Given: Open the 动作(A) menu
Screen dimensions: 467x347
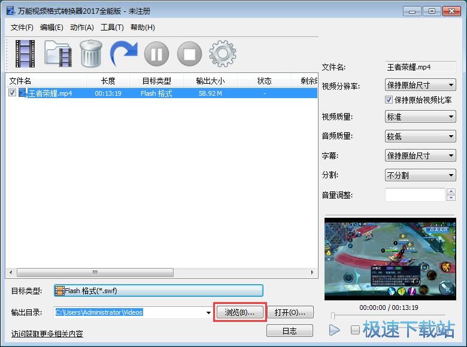Looking at the screenshot, I should tap(82, 28).
